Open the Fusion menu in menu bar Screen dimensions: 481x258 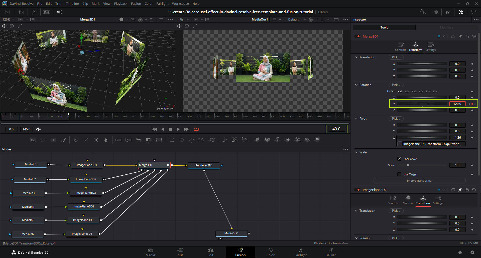click(136, 4)
